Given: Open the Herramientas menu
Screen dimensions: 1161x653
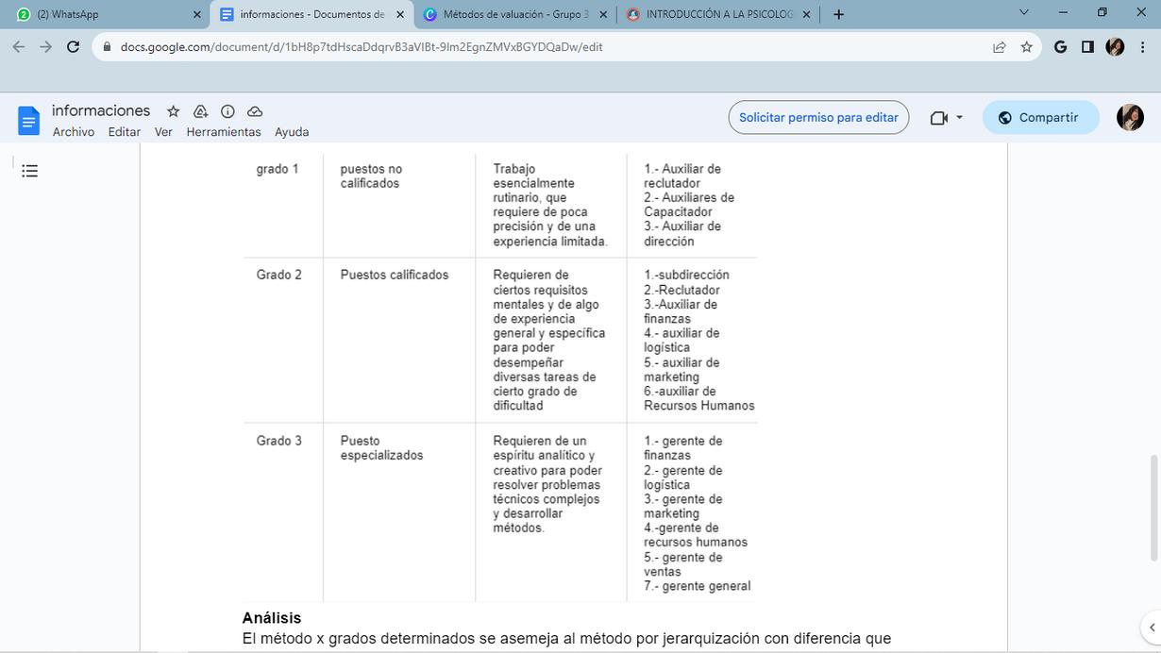Looking at the screenshot, I should point(224,132).
